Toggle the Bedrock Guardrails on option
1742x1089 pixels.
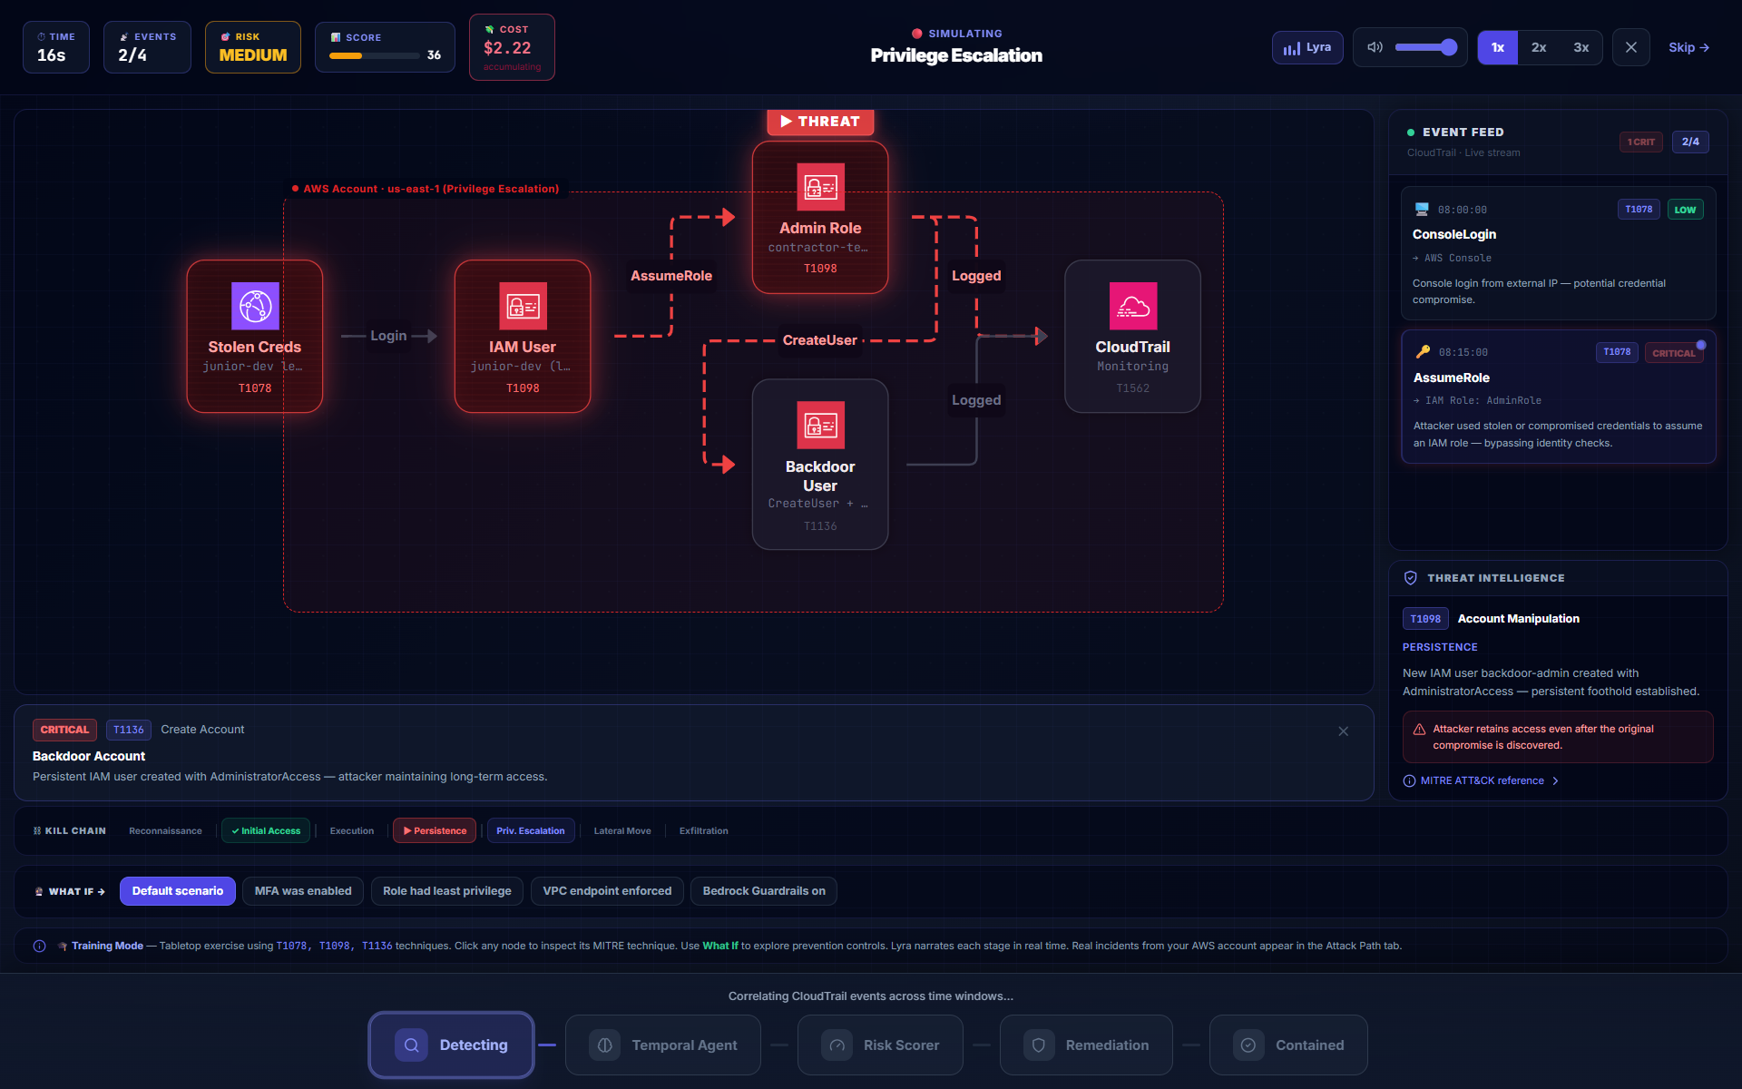764,891
